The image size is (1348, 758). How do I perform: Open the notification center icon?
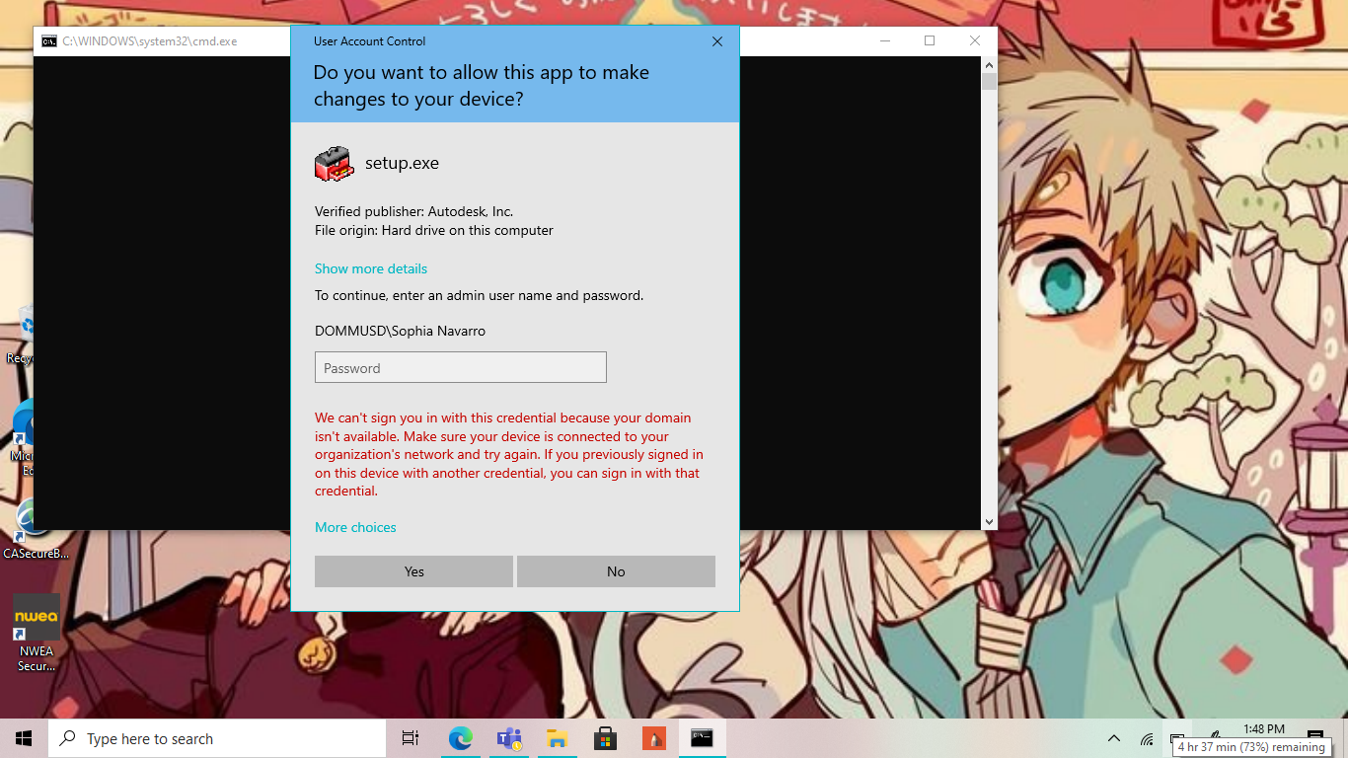pyautogui.click(x=1315, y=736)
